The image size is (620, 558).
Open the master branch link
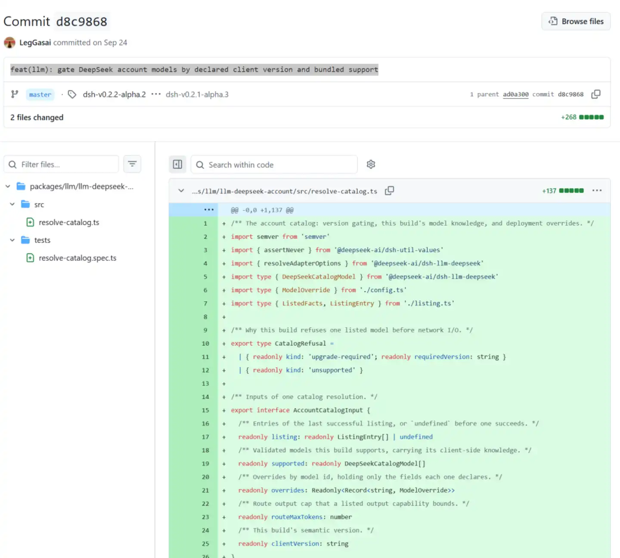coord(40,94)
